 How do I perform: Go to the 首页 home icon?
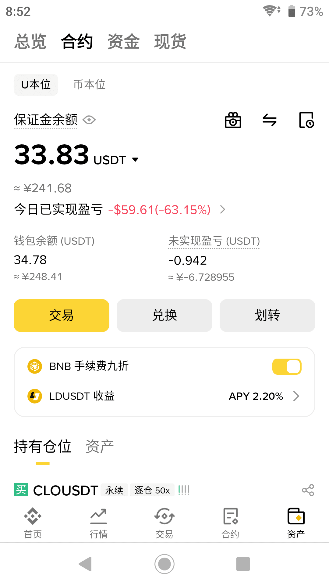[33, 523]
